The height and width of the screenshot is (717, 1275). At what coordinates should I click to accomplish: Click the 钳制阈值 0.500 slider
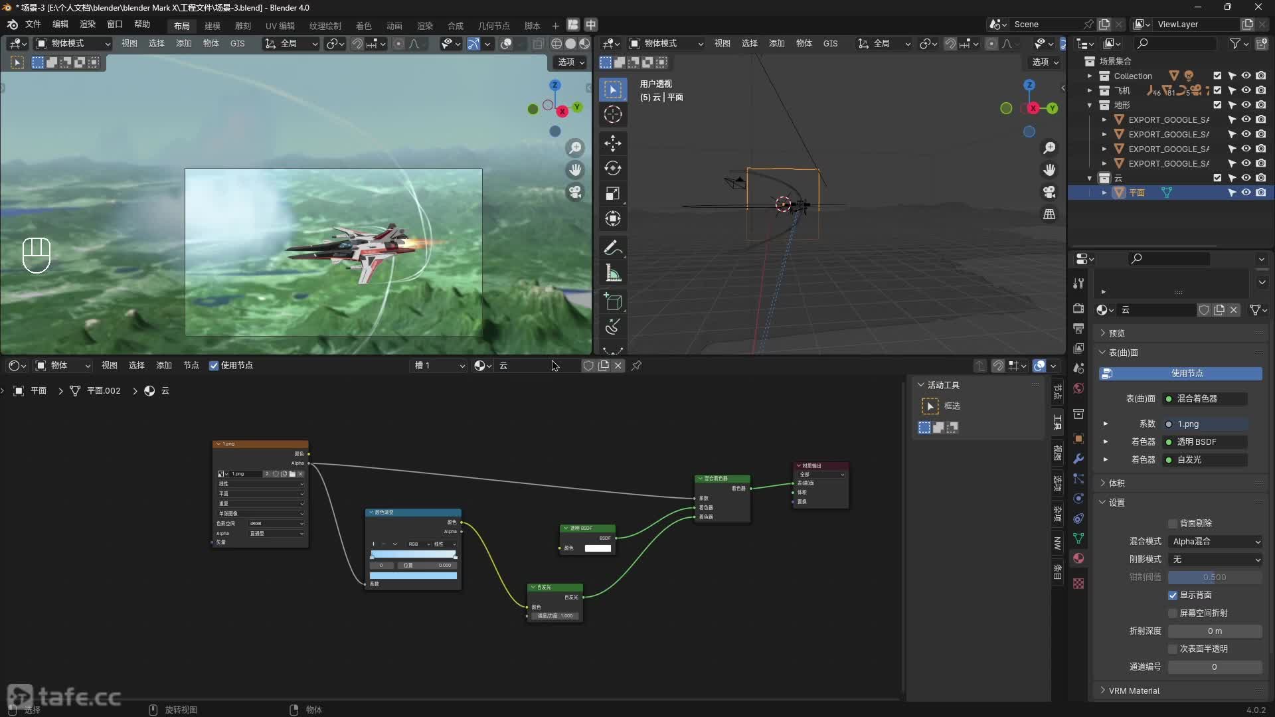[1215, 577]
